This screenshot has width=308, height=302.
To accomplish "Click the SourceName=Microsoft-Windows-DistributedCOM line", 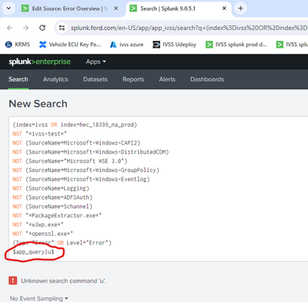I will (91, 152).
